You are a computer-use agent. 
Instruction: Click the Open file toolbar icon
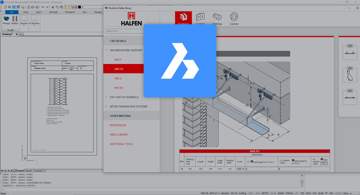point(10,7)
